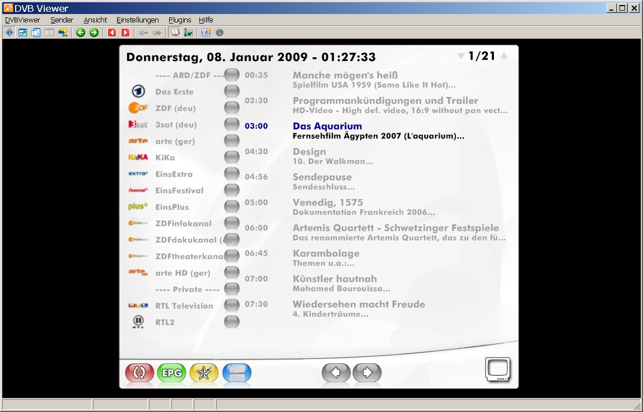Click the 3sat channel logo
Viewport: 643px width, 412px height.
pos(138,124)
